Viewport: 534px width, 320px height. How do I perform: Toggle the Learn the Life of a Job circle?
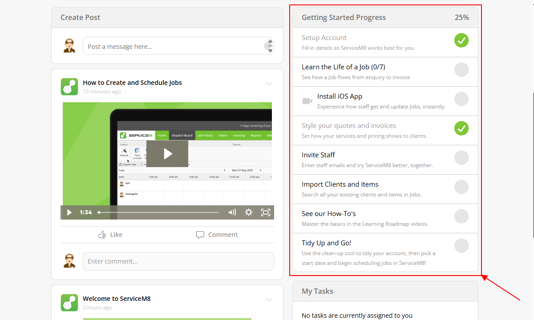click(x=461, y=70)
